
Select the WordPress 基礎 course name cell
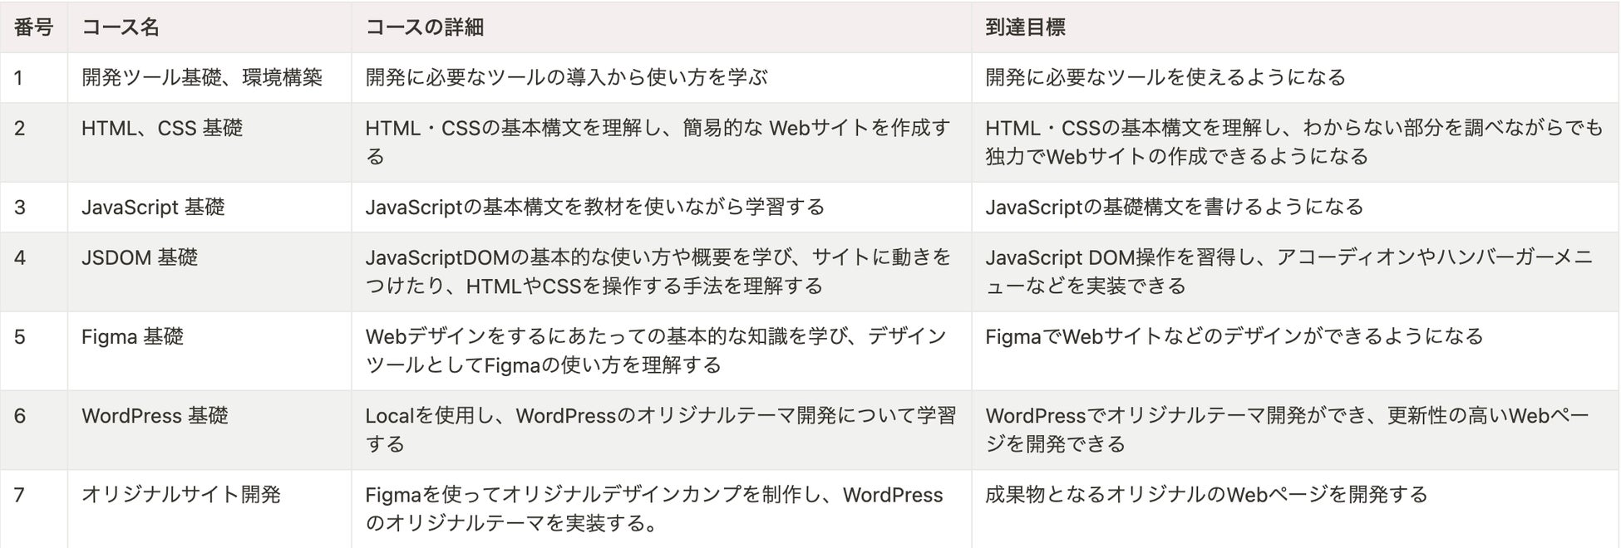pyautogui.click(x=155, y=416)
